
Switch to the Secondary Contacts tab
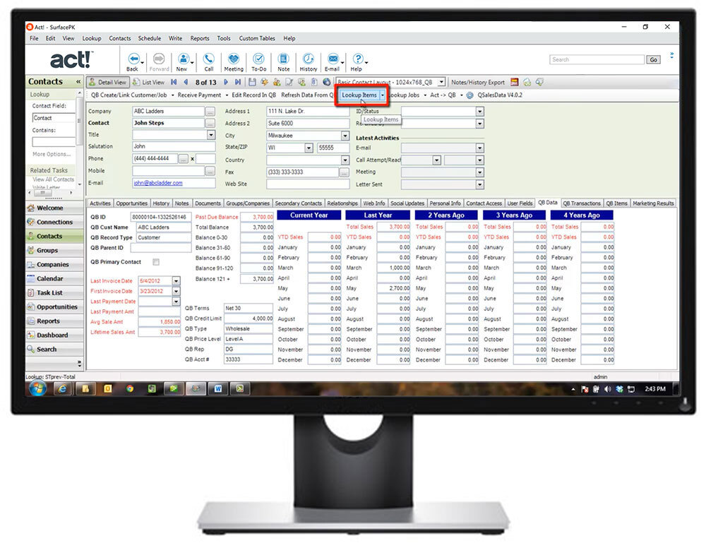[298, 203]
